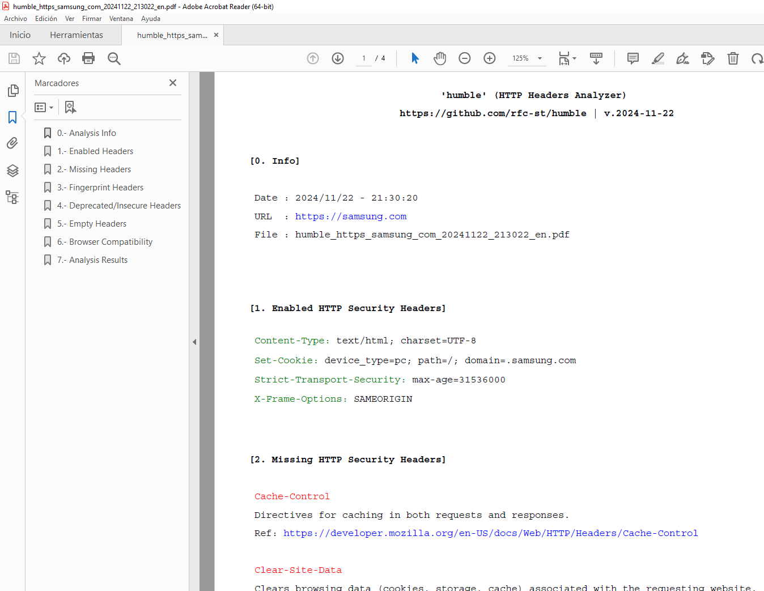
Task: Jump to bookmark 6.- Browser Compatibility
Action: [105, 242]
